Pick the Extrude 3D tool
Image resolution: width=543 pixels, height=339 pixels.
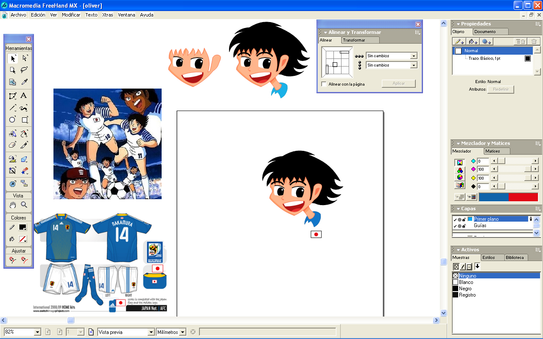(x=24, y=159)
